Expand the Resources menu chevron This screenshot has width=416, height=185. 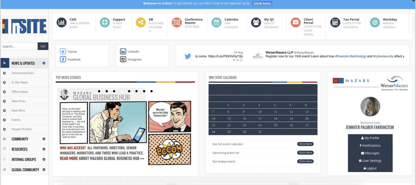pos(44,149)
